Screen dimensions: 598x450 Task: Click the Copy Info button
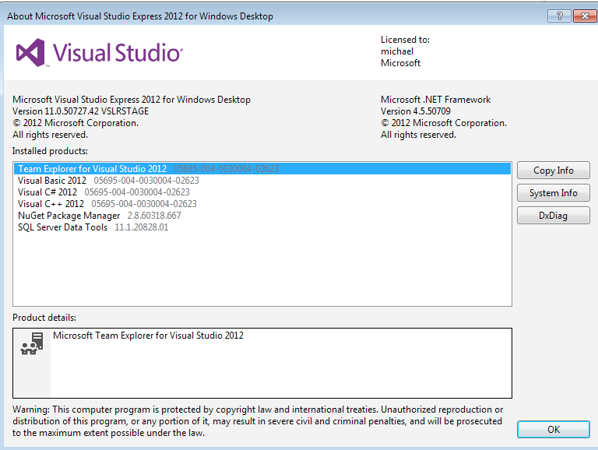tap(554, 170)
